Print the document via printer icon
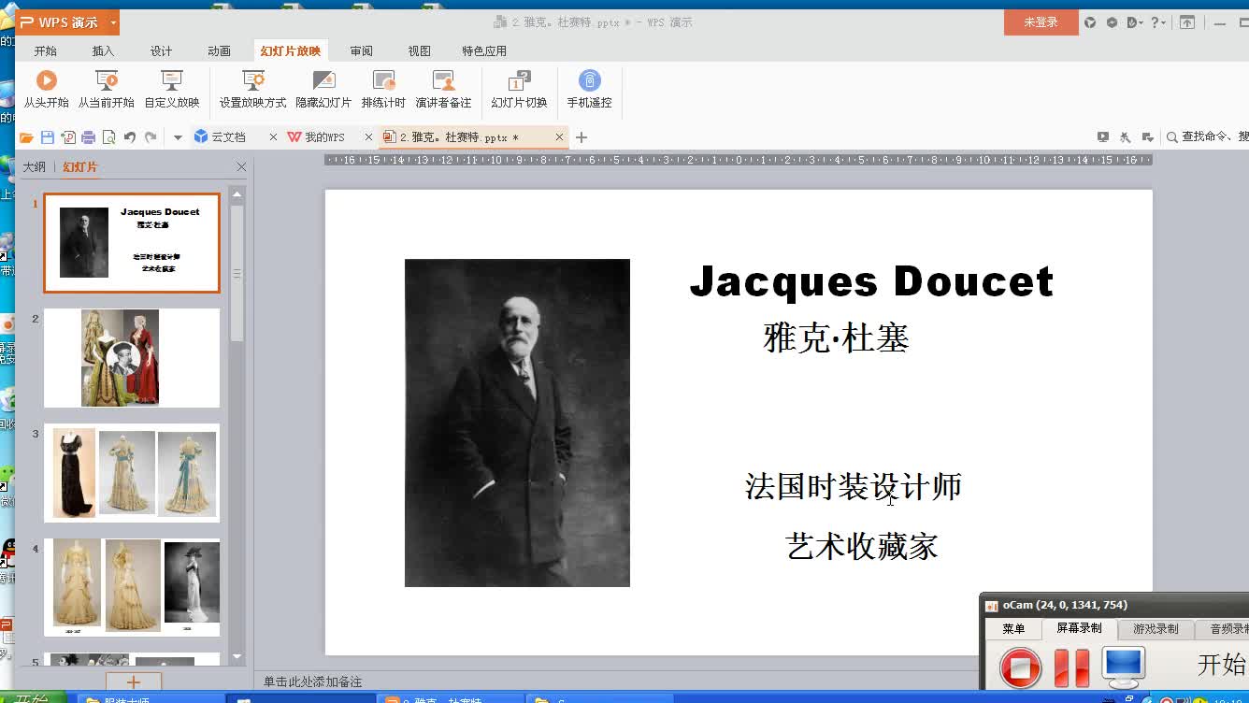This screenshot has height=703, width=1249. click(x=89, y=137)
